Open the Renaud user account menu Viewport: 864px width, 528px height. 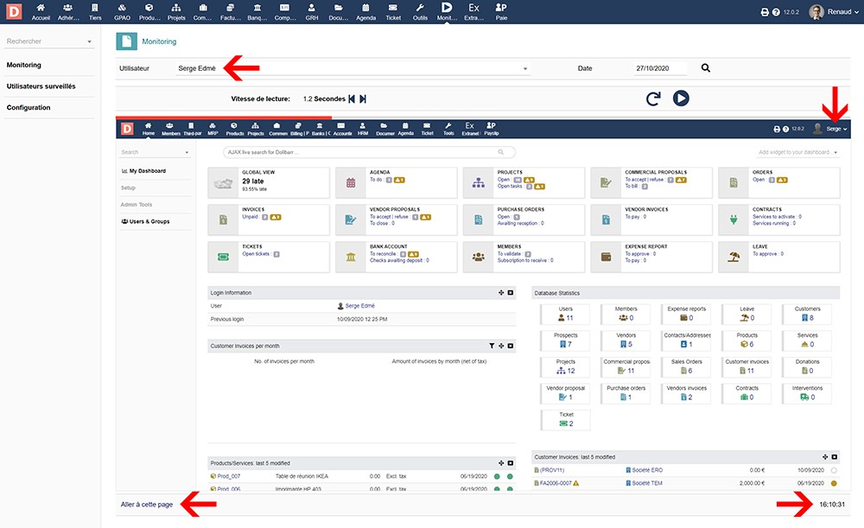point(833,11)
